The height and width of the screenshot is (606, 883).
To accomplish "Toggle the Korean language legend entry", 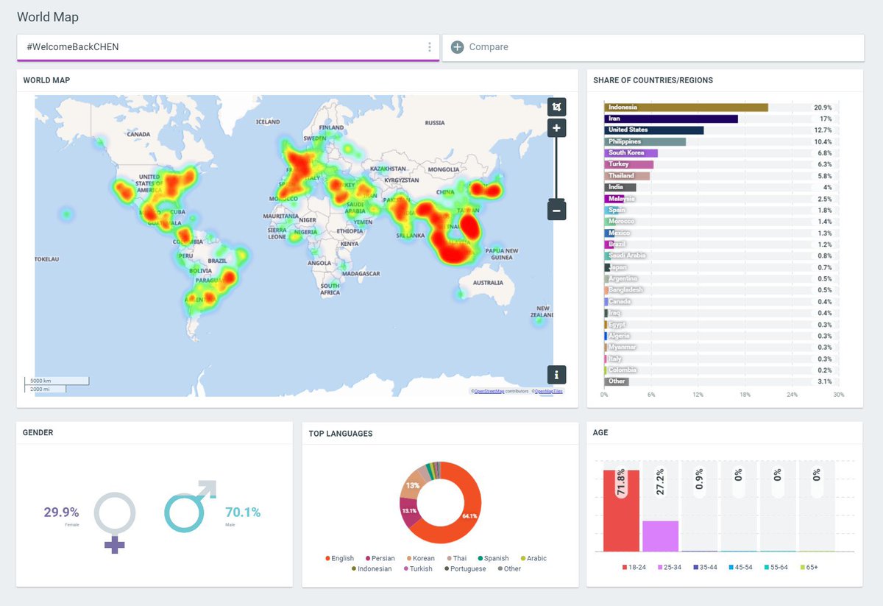I will [x=419, y=558].
